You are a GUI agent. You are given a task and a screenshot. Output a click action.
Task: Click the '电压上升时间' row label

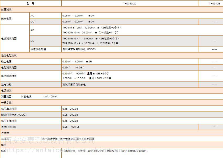point(9,109)
